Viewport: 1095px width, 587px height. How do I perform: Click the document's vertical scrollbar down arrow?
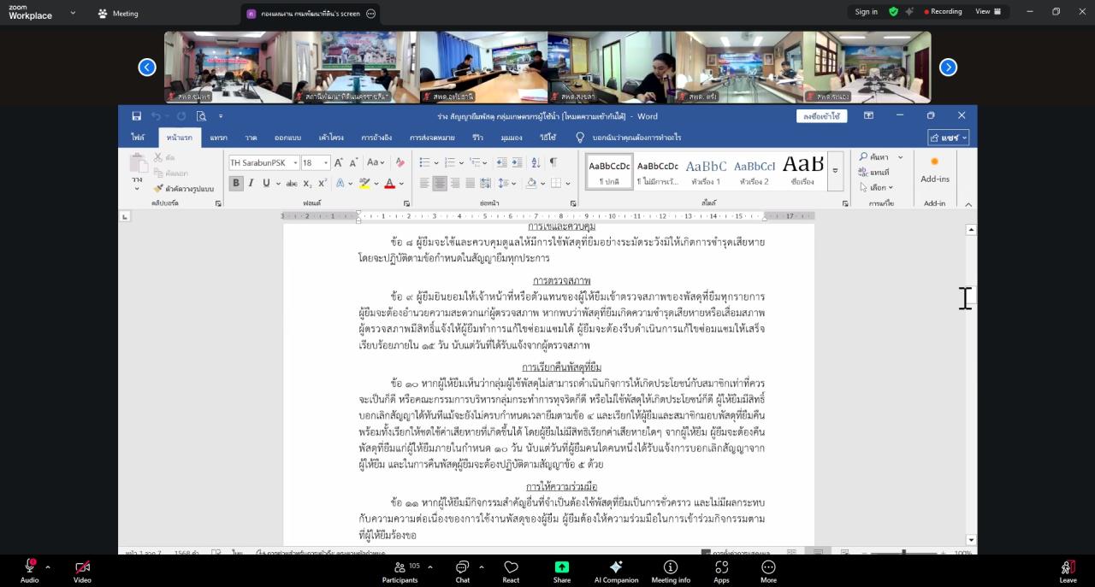click(x=971, y=539)
